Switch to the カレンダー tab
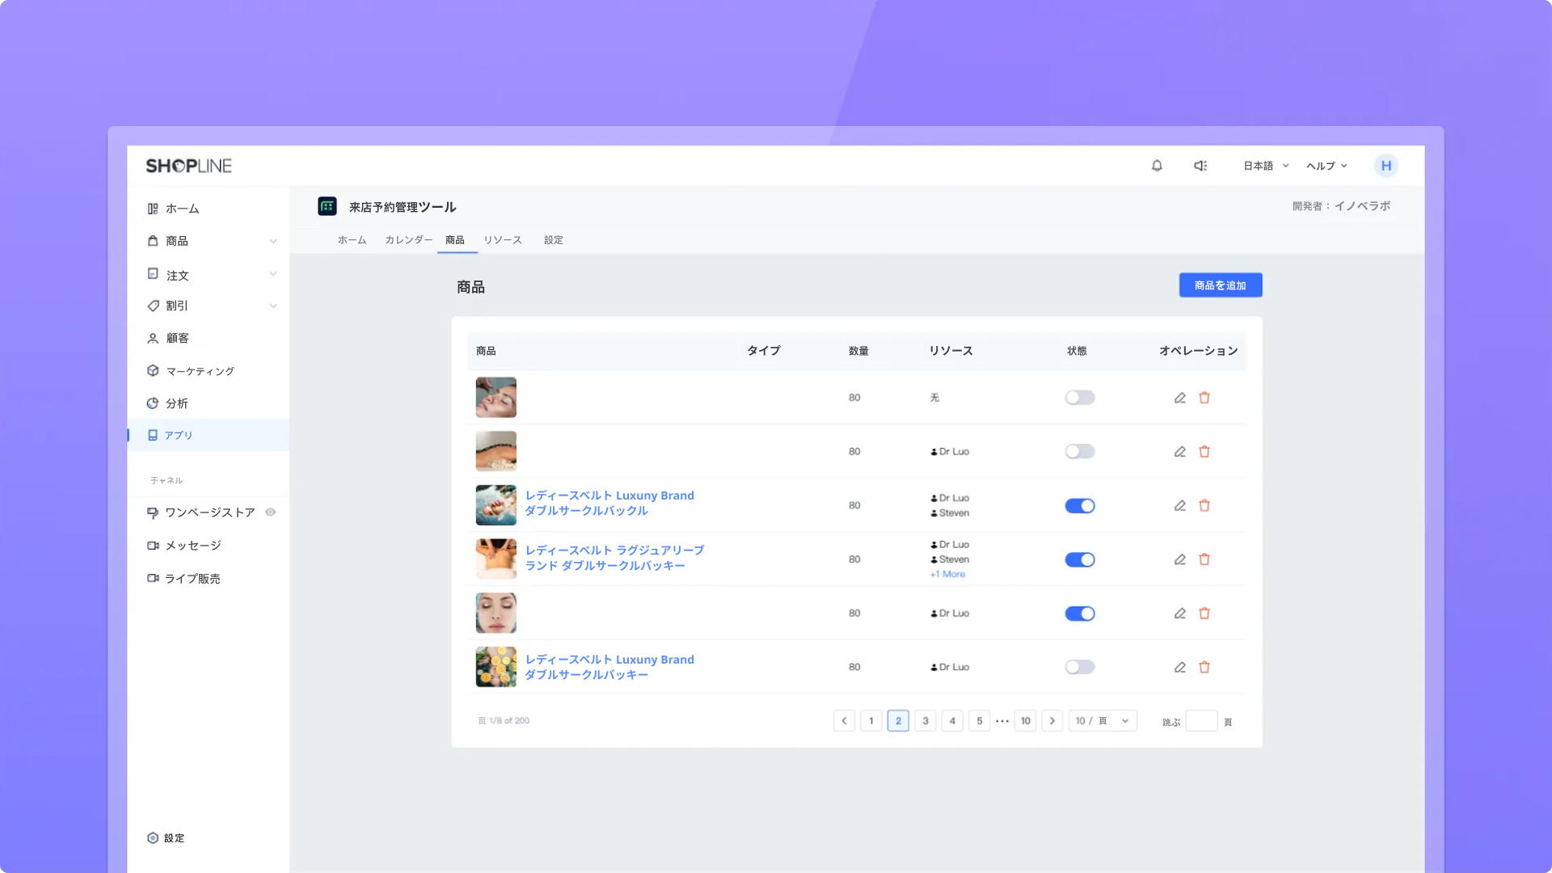The height and width of the screenshot is (873, 1552). (408, 240)
